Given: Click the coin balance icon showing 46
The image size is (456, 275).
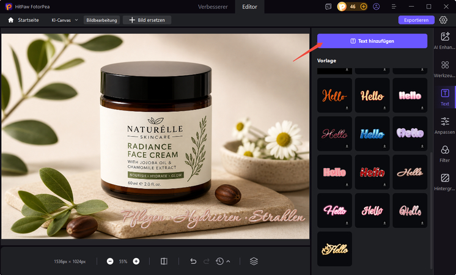Looking at the screenshot, I should click(342, 6).
